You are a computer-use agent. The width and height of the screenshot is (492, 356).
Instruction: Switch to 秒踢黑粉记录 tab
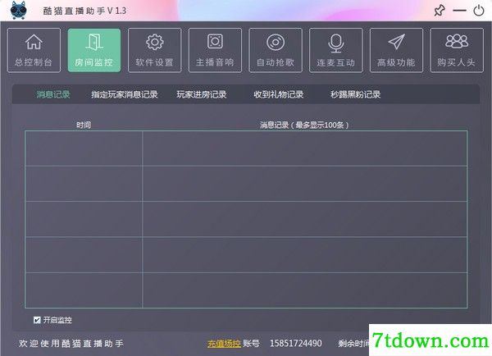point(356,94)
